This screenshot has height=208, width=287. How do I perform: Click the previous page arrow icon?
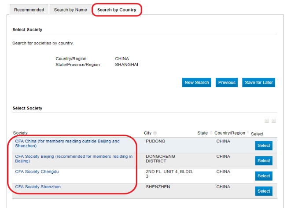pos(266,121)
